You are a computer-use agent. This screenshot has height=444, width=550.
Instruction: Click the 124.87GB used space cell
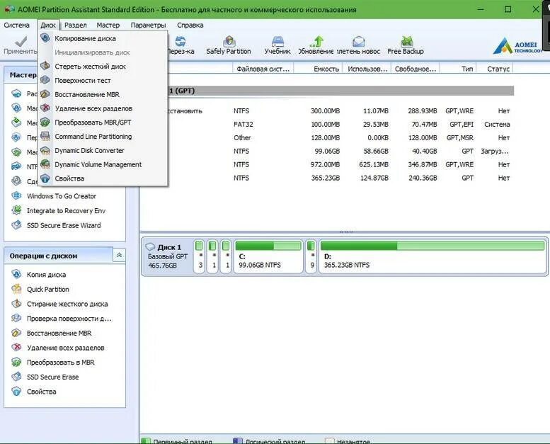click(x=374, y=178)
